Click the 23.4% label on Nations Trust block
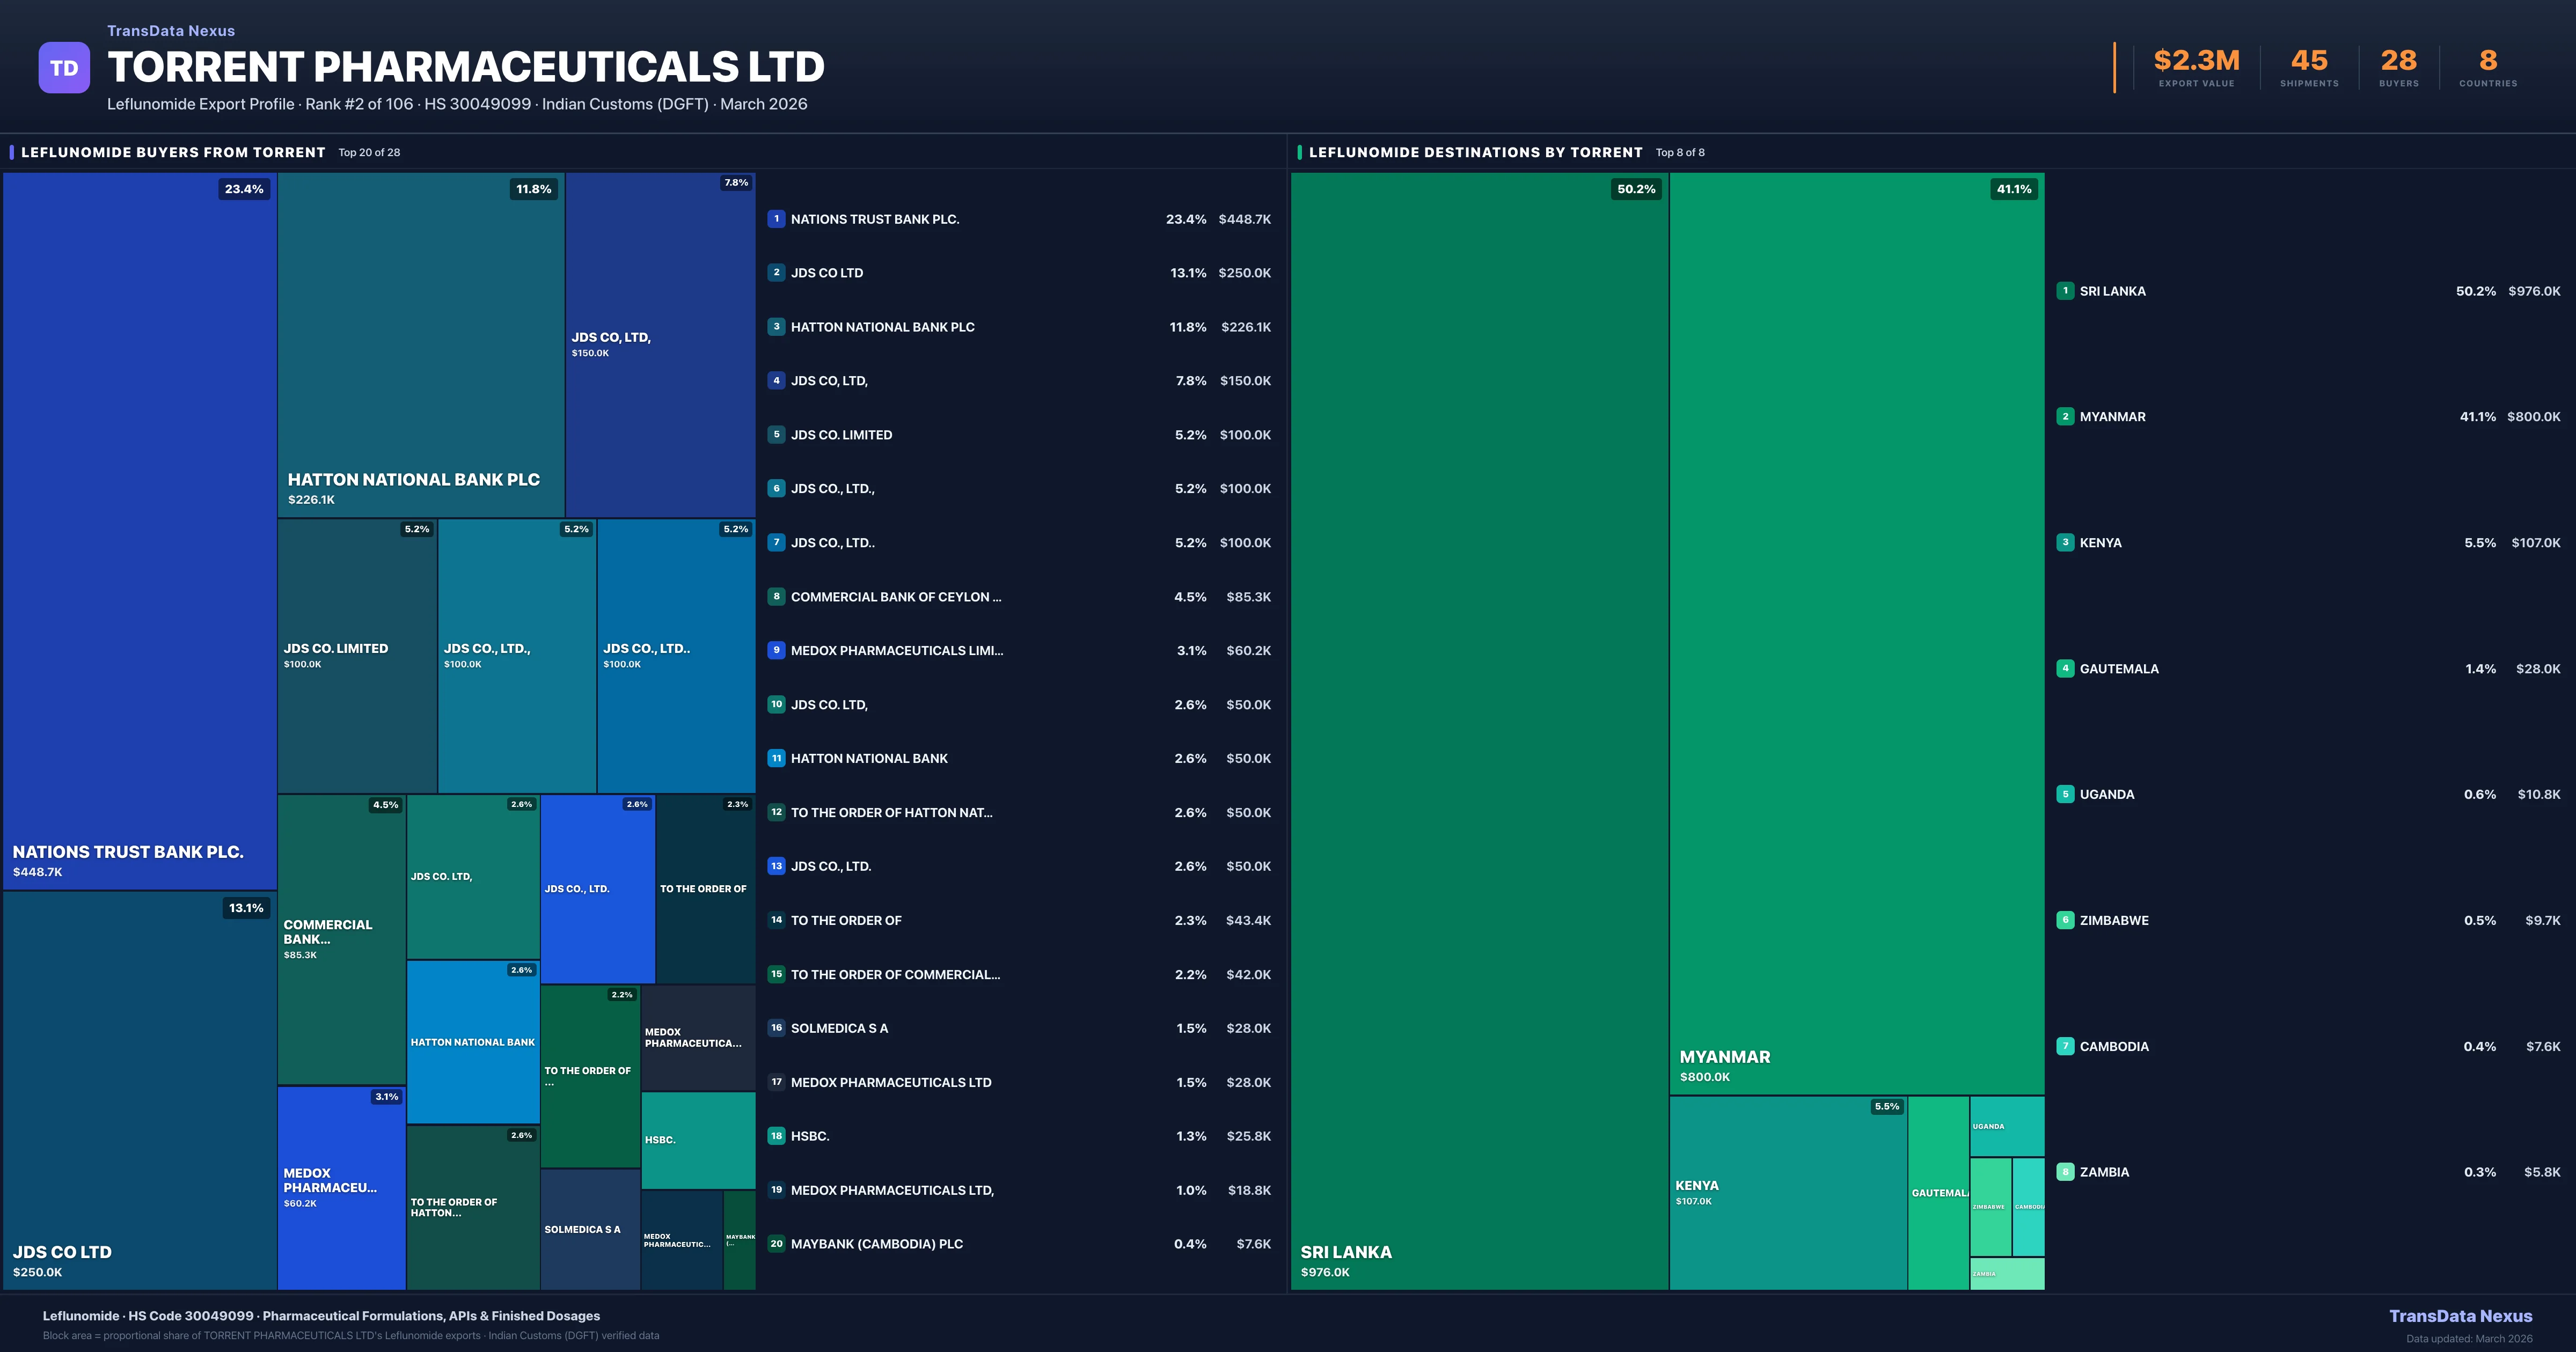Screen dimensions: 2576x1352 click(244, 189)
